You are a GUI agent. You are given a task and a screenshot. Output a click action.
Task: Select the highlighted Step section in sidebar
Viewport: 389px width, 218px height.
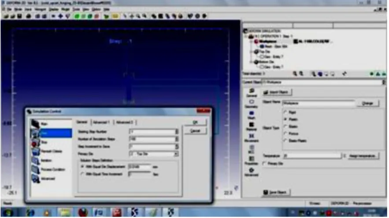coord(51,133)
